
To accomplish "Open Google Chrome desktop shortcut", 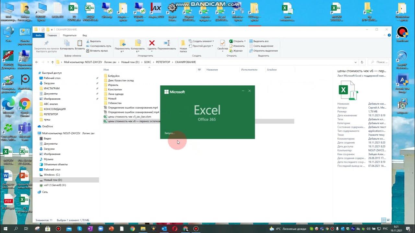I will coord(25,107).
